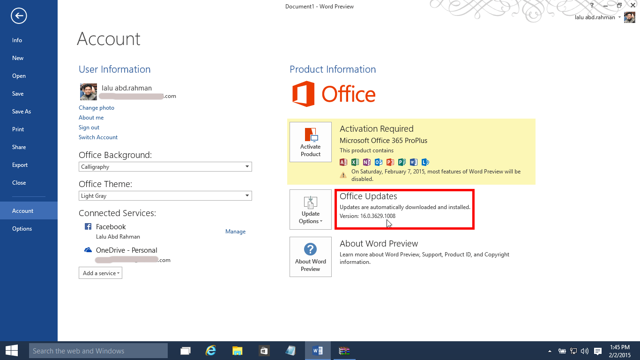Click the Lalu Abd Rahman Facebook name
The width and height of the screenshot is (640, 360).
tap(118, 237)
